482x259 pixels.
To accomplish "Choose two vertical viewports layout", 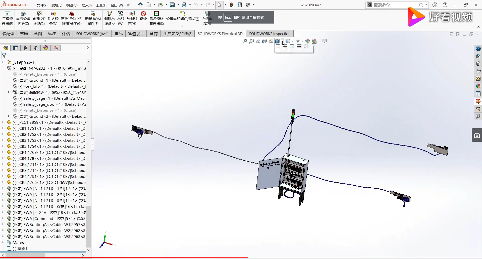I will tap(292, 46).
